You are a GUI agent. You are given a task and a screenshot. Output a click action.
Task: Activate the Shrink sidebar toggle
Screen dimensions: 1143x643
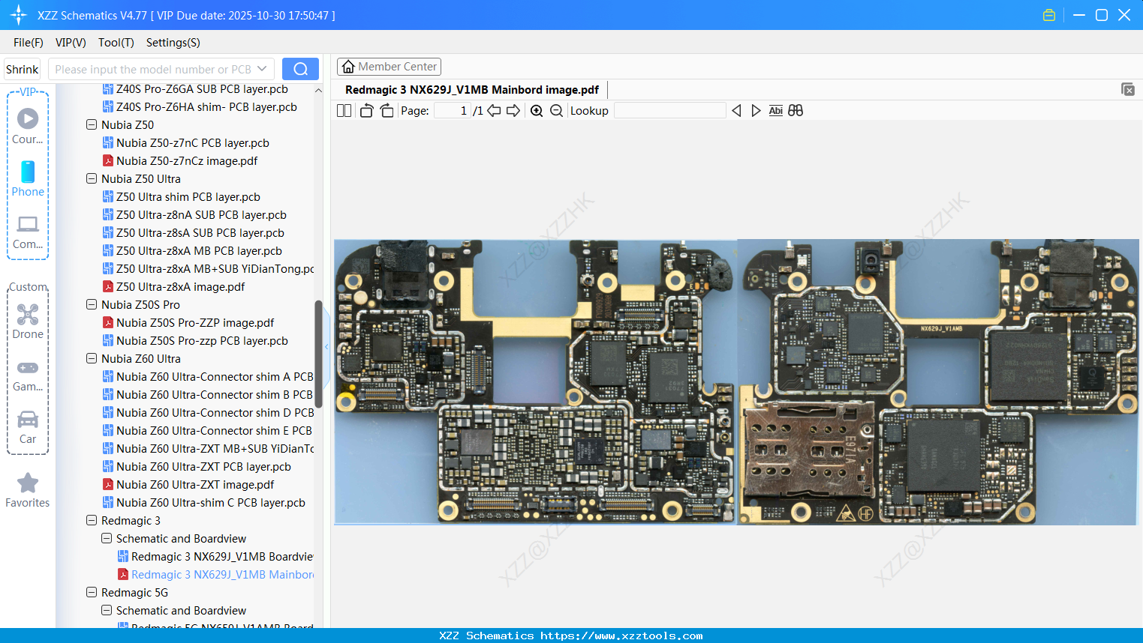tap(22, 68)
